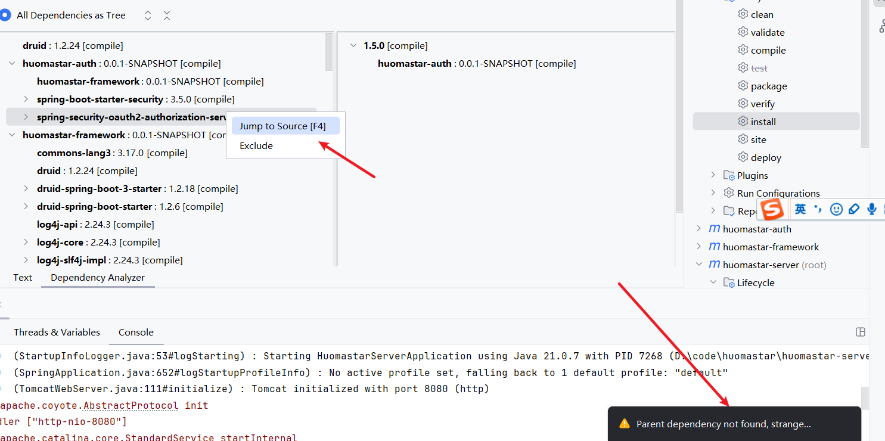Click the Maven module icon of huomastar-auth
Image resolution: width=885 pixels, height=441 pixels.
[x=714, y=229]
